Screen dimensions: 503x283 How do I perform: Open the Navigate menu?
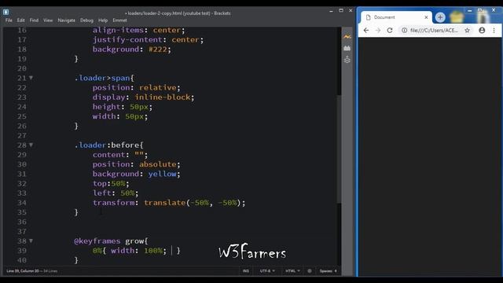66,20
